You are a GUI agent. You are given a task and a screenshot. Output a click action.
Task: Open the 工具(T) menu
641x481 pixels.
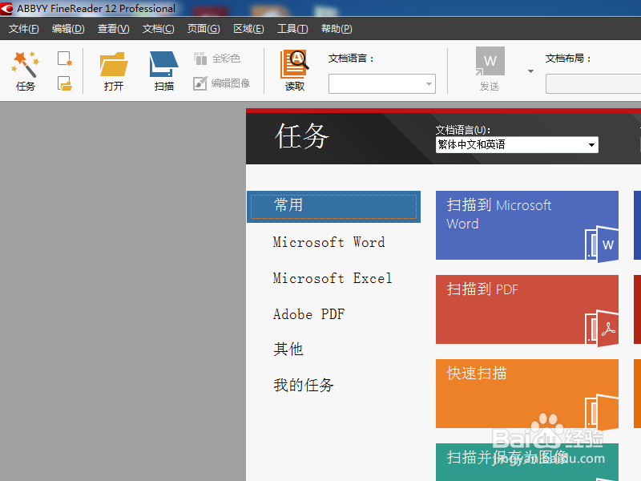click(292, 29)
